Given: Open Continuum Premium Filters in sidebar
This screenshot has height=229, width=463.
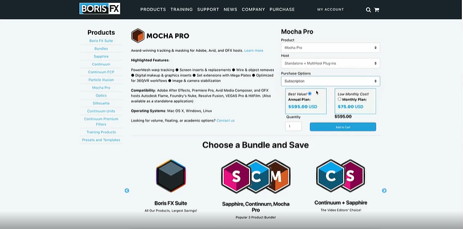Looking at the screenshot, I should pyautogui.click(x=101, y=122).
